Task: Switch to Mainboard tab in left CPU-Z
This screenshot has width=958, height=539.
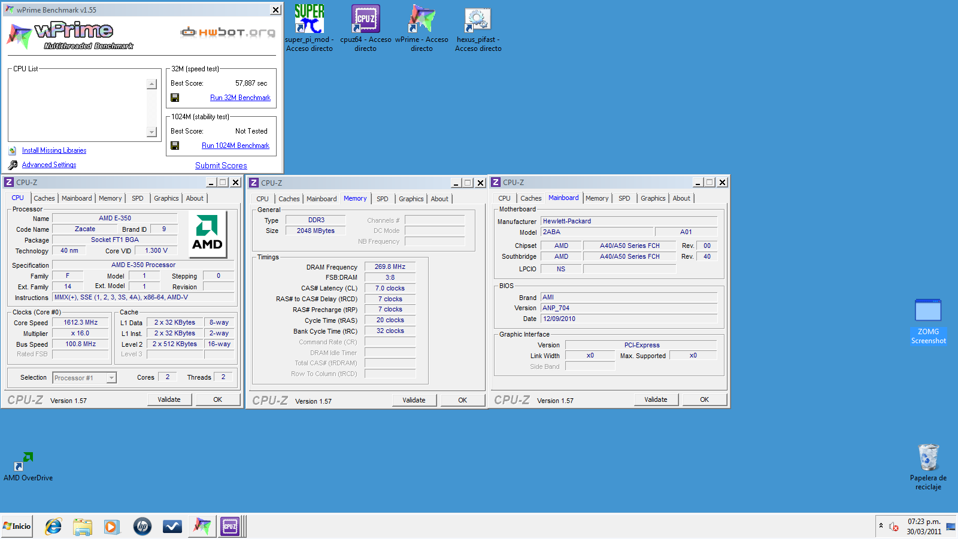Action: coord(77,198)
